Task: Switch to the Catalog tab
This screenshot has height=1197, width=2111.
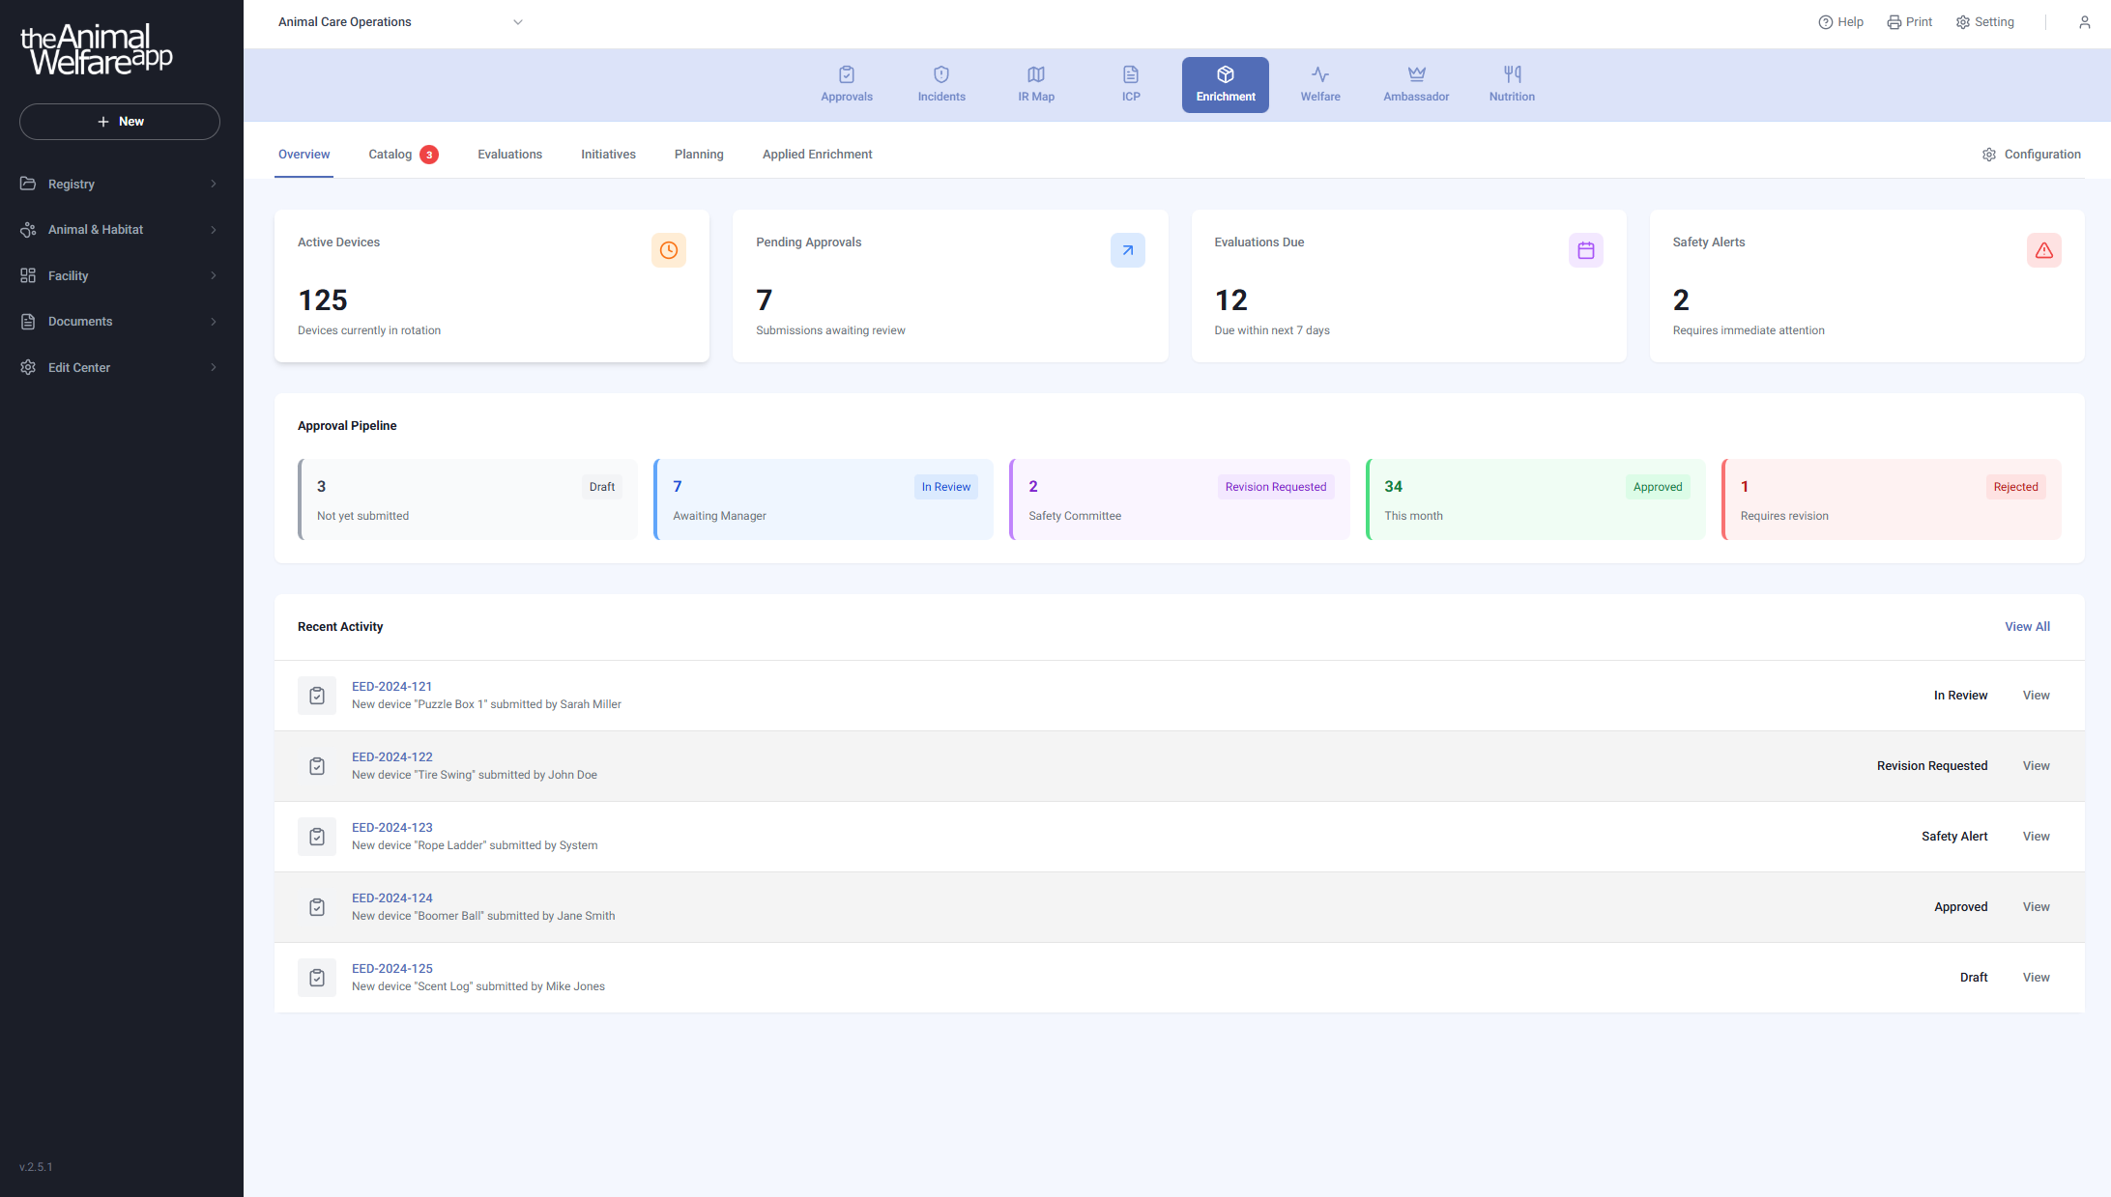Action: pos(390,154)
